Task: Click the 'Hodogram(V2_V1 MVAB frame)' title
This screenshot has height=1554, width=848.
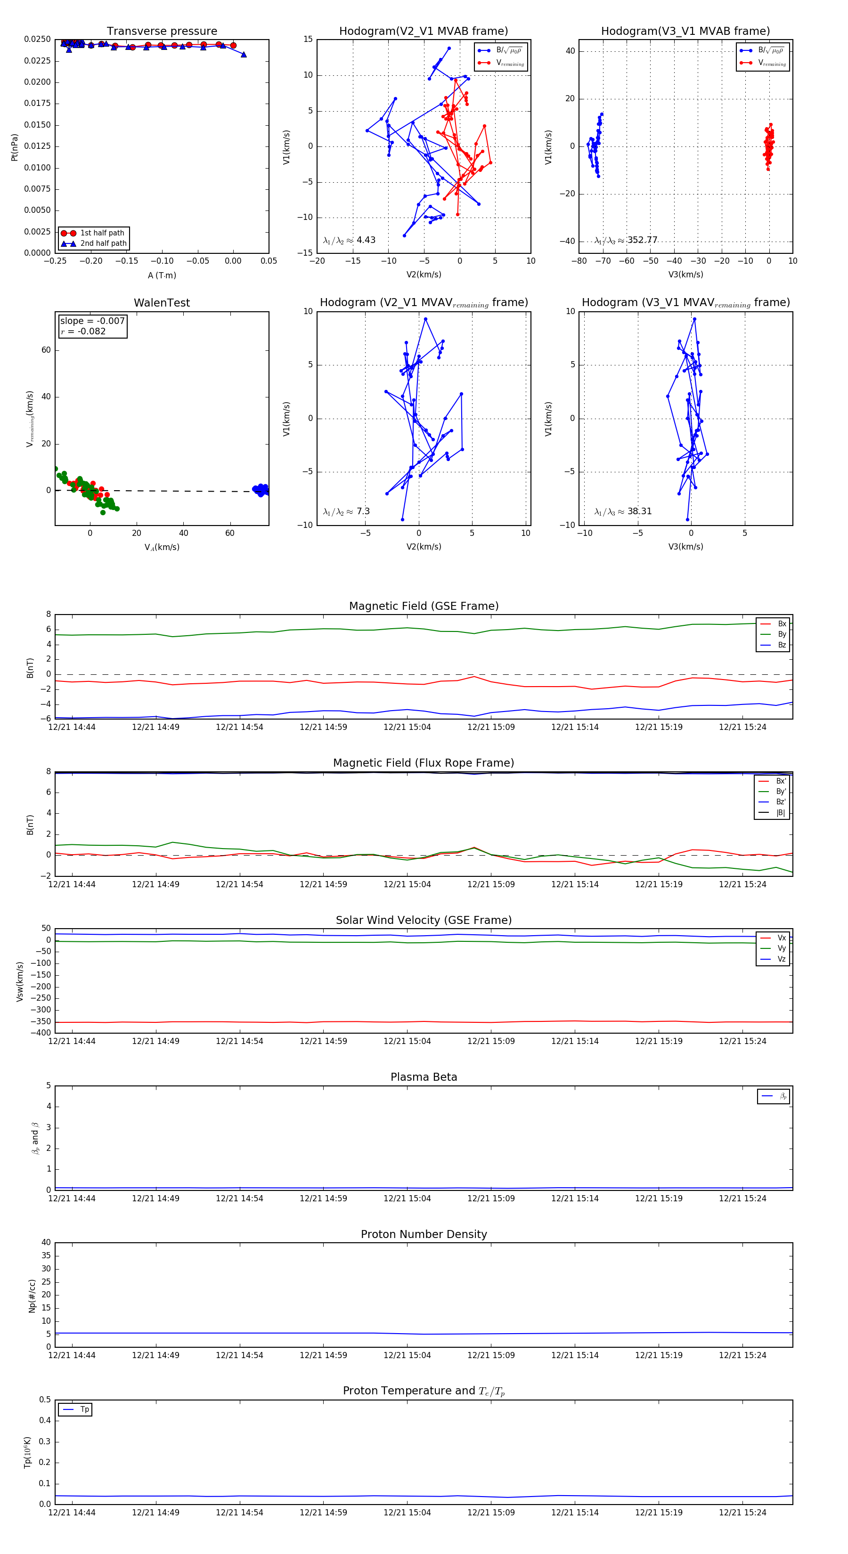Action: (423, 31)
